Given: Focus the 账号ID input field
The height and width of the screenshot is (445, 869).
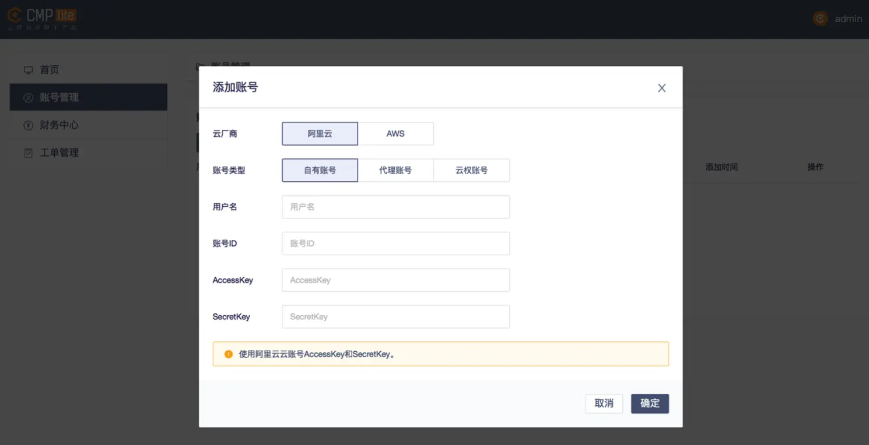Looking at the screenshot, I should (395, 243).
